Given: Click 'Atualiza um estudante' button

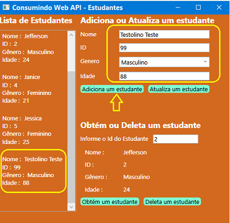Looking at the screenshot, I should [179, 89].
